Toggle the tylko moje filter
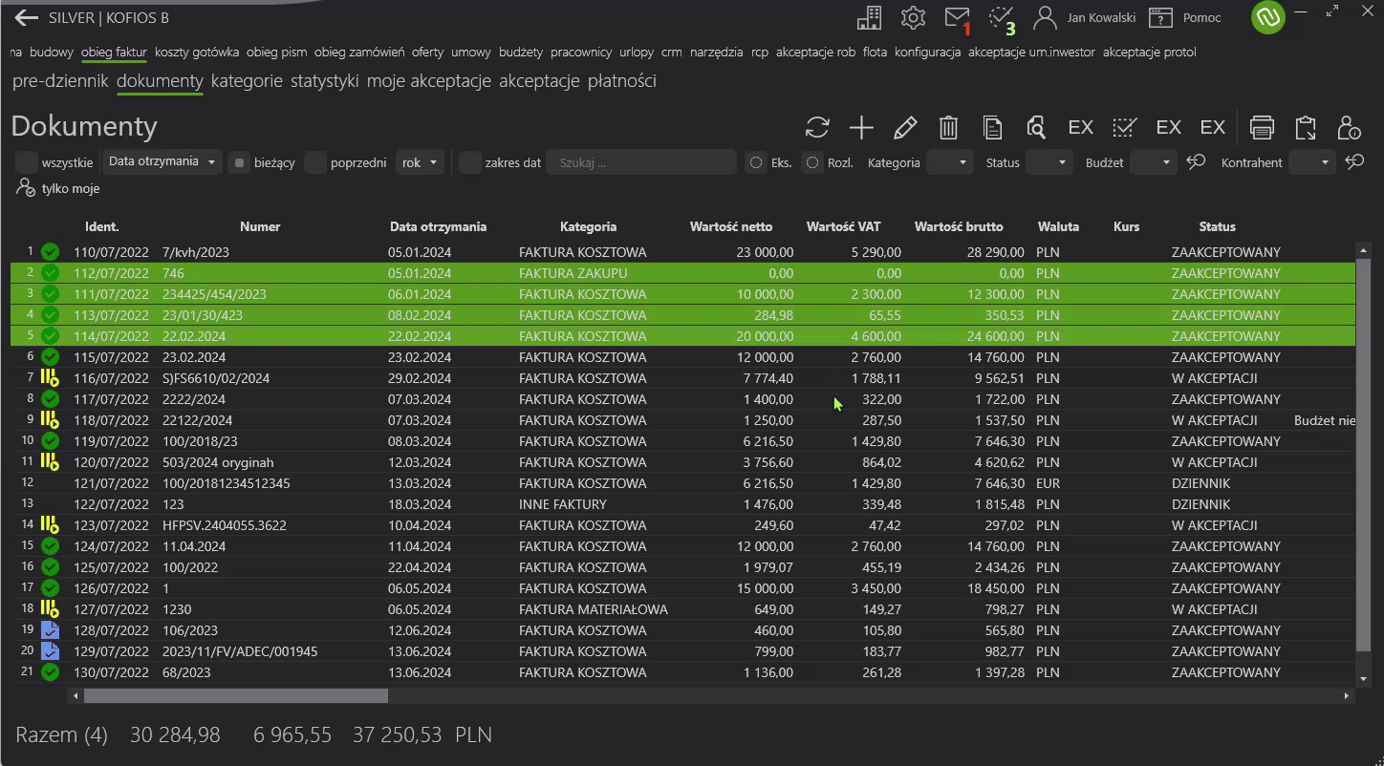Viewport: 1384px width, 766px height. (58, 188)
